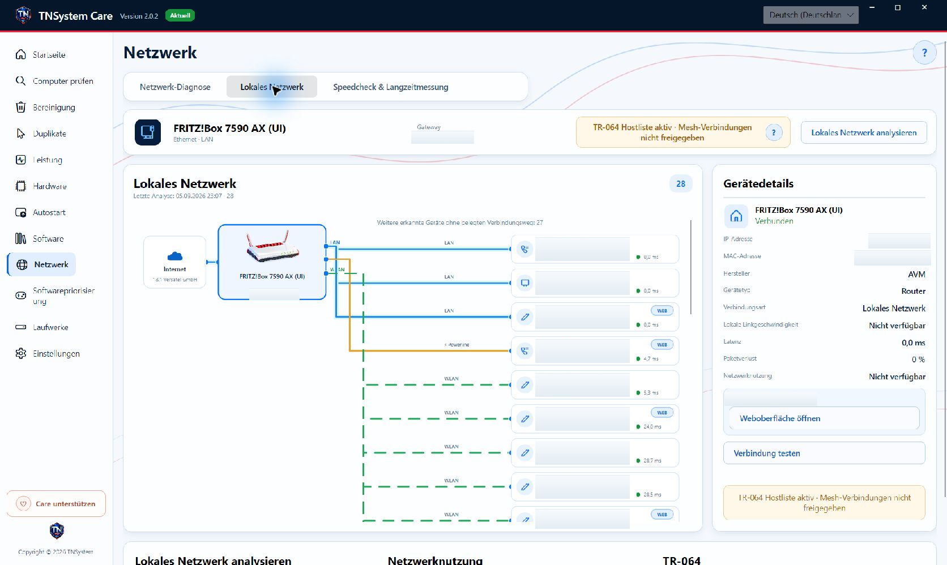Click the home icon in Gerätedetails
Image resolution: width=947 pixels, height=565 pixels.
[x=736, y=216]
